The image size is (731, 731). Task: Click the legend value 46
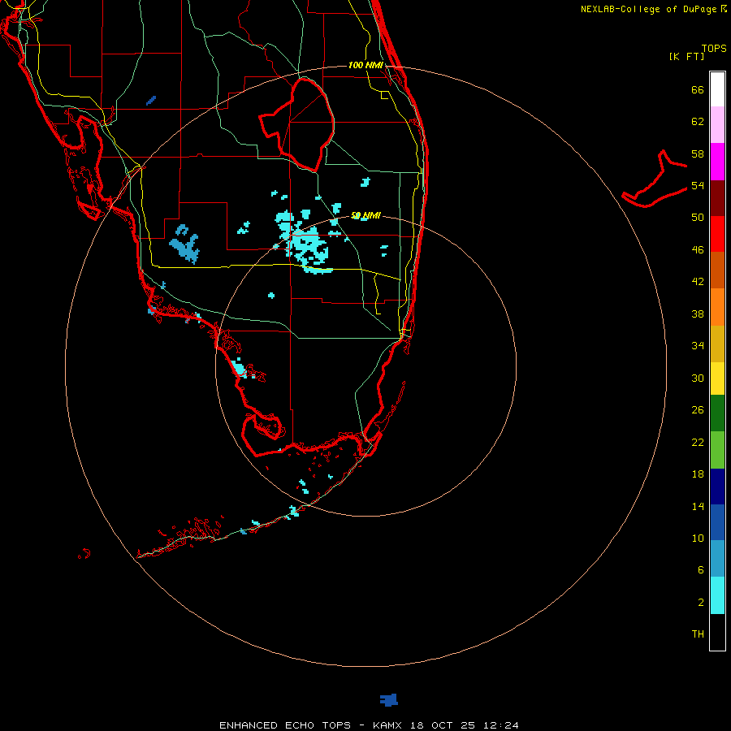click(x=698, y=249)
